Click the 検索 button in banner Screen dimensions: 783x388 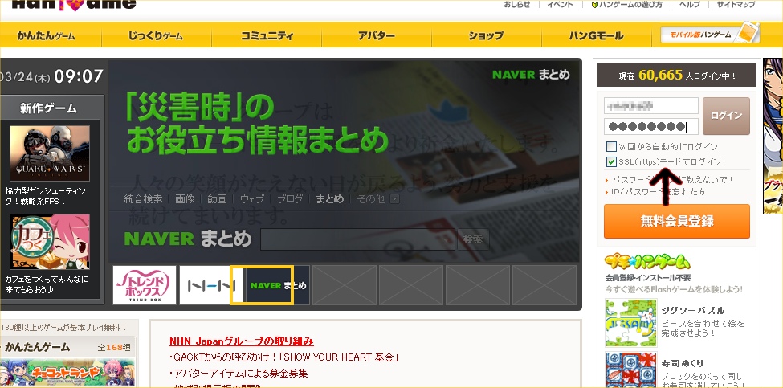pos(473,239)
